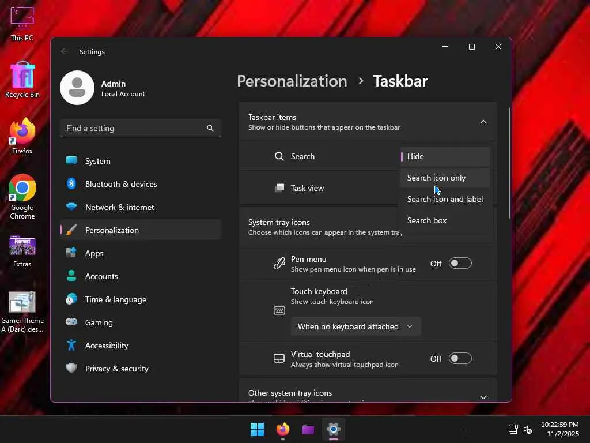Open Privacy & security settings
Viewport: 590px width, 443px height.
click(140, 369)
